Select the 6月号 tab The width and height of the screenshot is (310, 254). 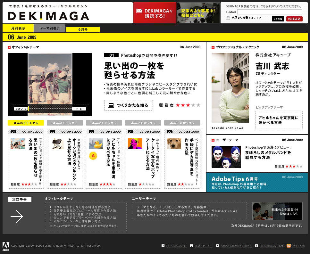(x=83, y=29)
